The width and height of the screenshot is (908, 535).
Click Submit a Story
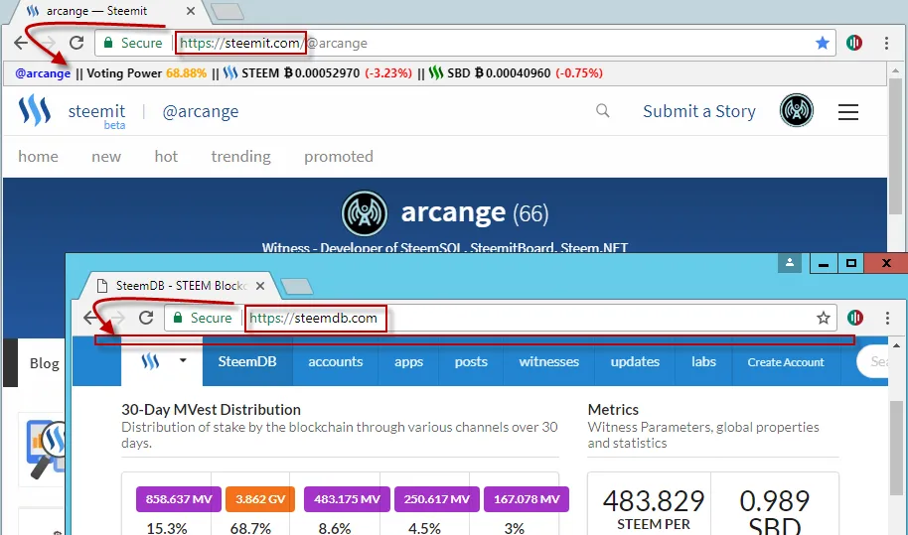click(699, 111)
